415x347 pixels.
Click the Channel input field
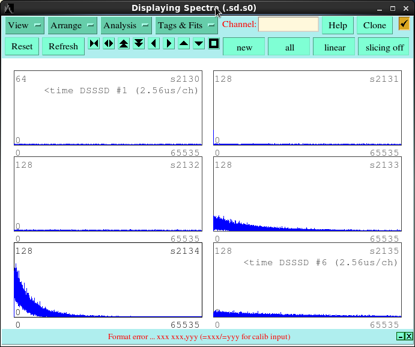(288, 25)
